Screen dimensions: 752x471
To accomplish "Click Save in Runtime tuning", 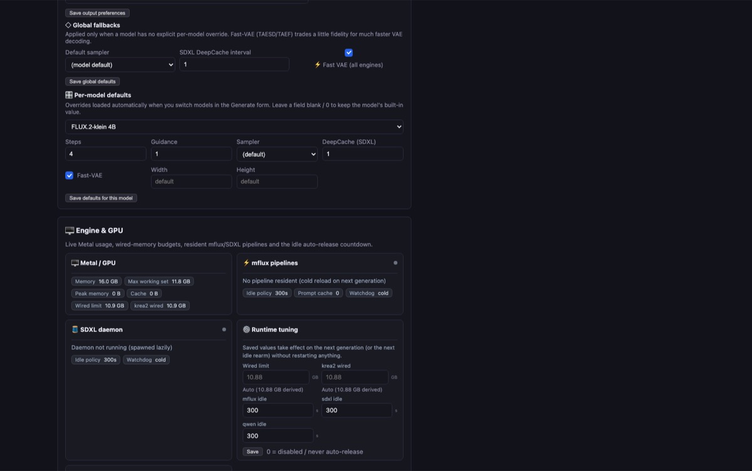I will point(253,452).
